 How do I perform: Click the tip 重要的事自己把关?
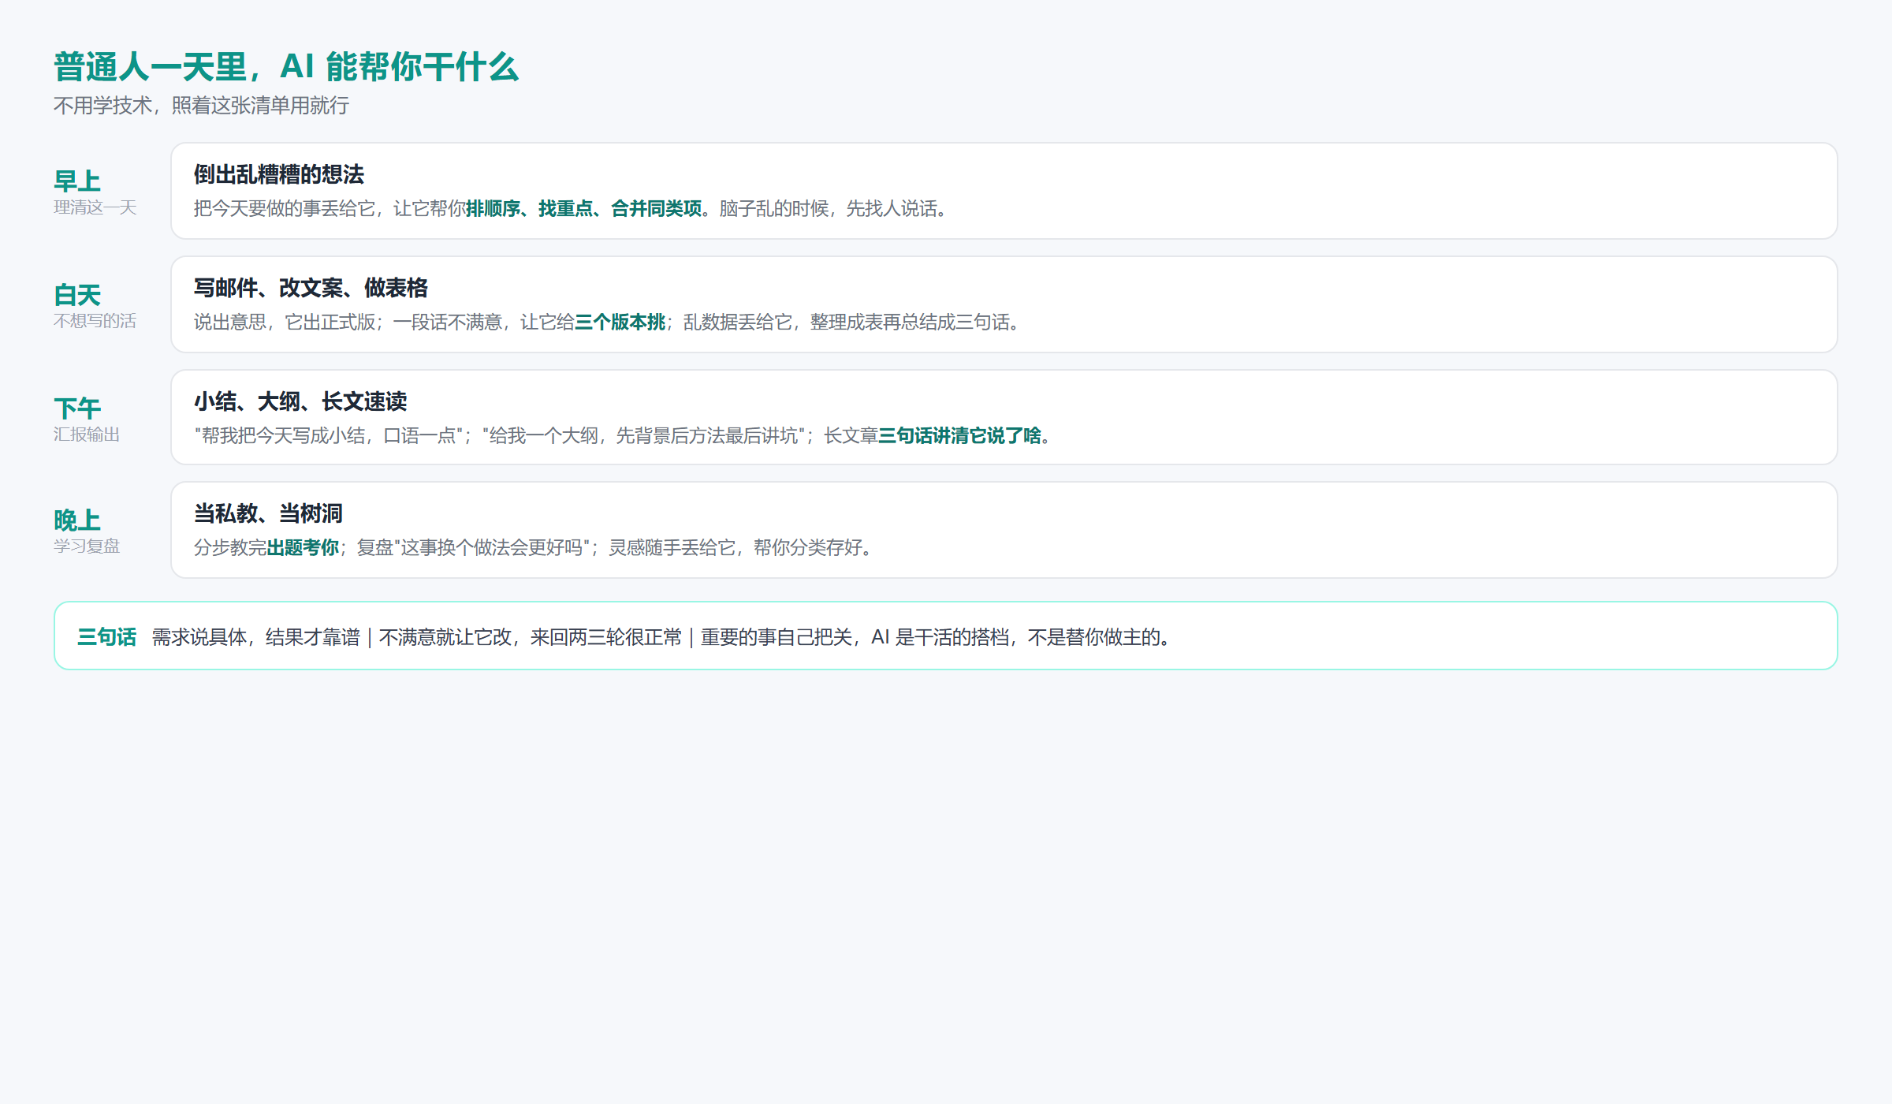pyautogui.click(x=777, y=637)
